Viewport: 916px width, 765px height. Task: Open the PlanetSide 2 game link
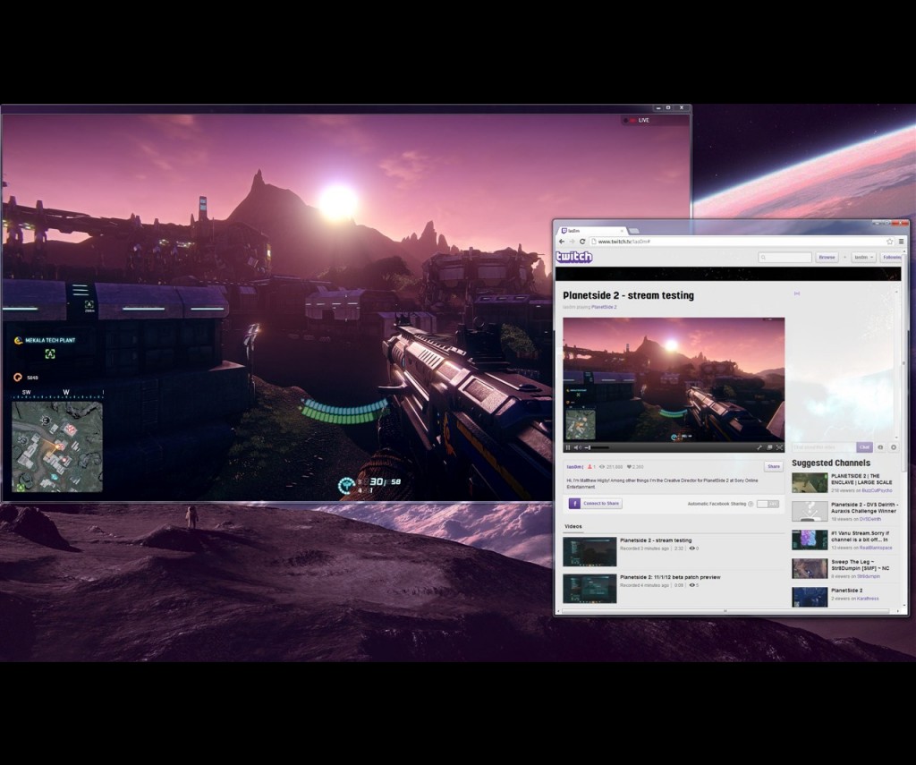point(604,307)
